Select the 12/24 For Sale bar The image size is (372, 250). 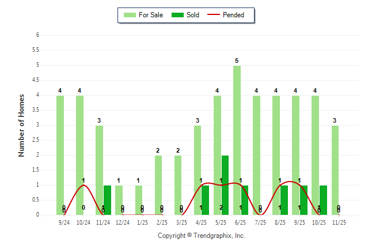pos(119,200)
